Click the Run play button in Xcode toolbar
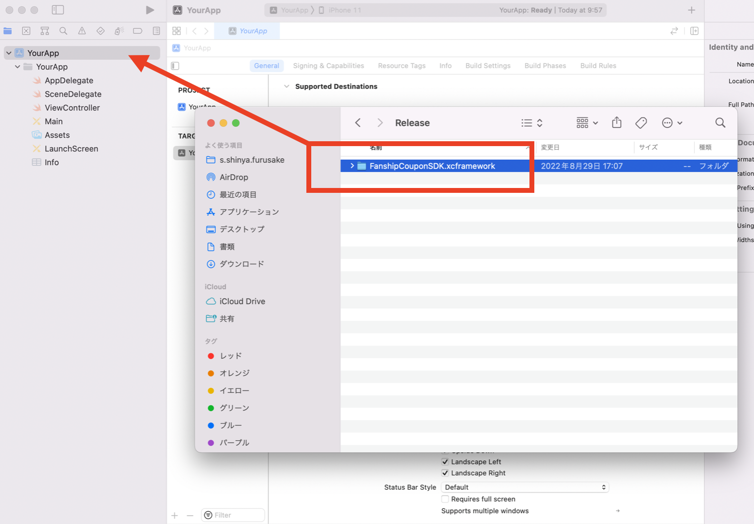This screenshot has height=524, width=754. pyautogui.click(x=150, y=10)
